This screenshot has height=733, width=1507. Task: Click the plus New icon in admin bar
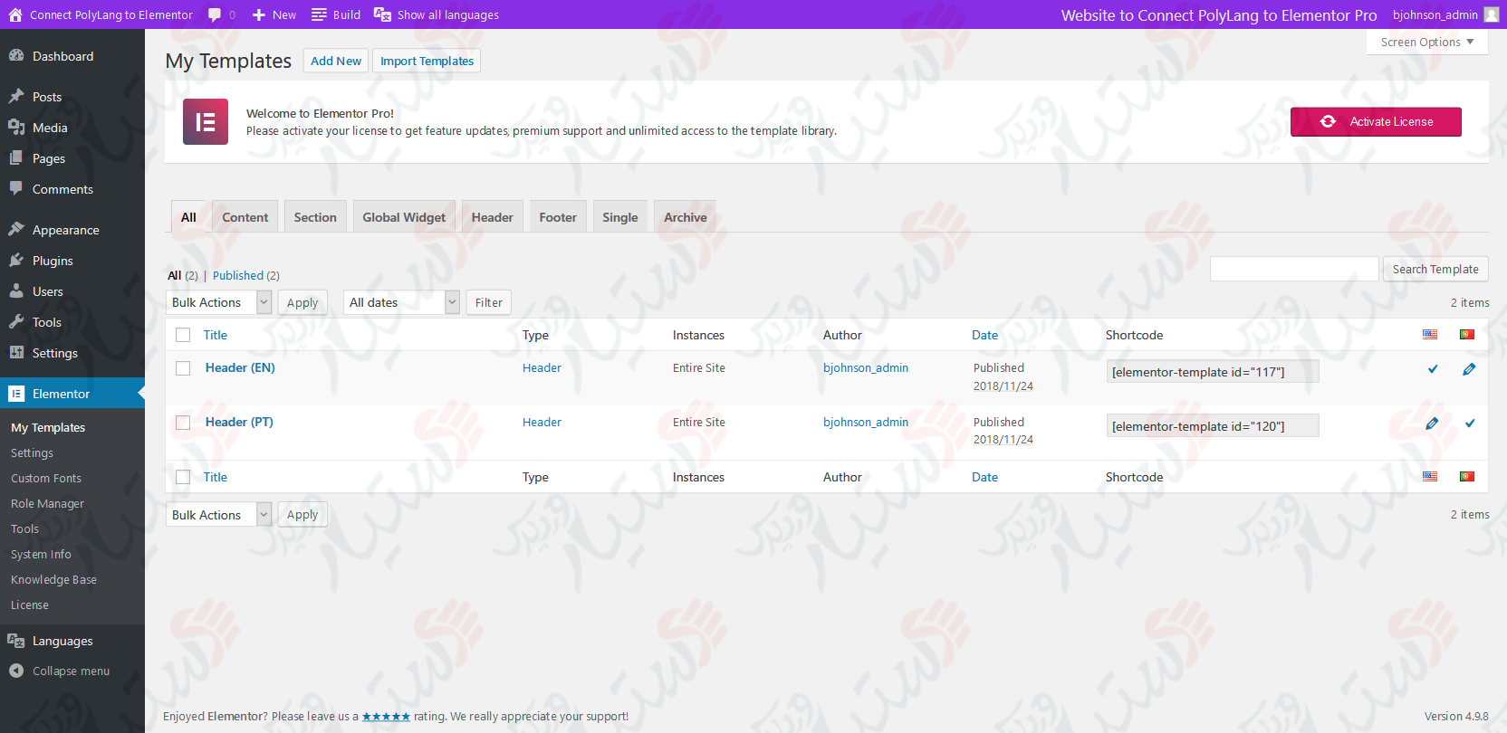[259, 14]
